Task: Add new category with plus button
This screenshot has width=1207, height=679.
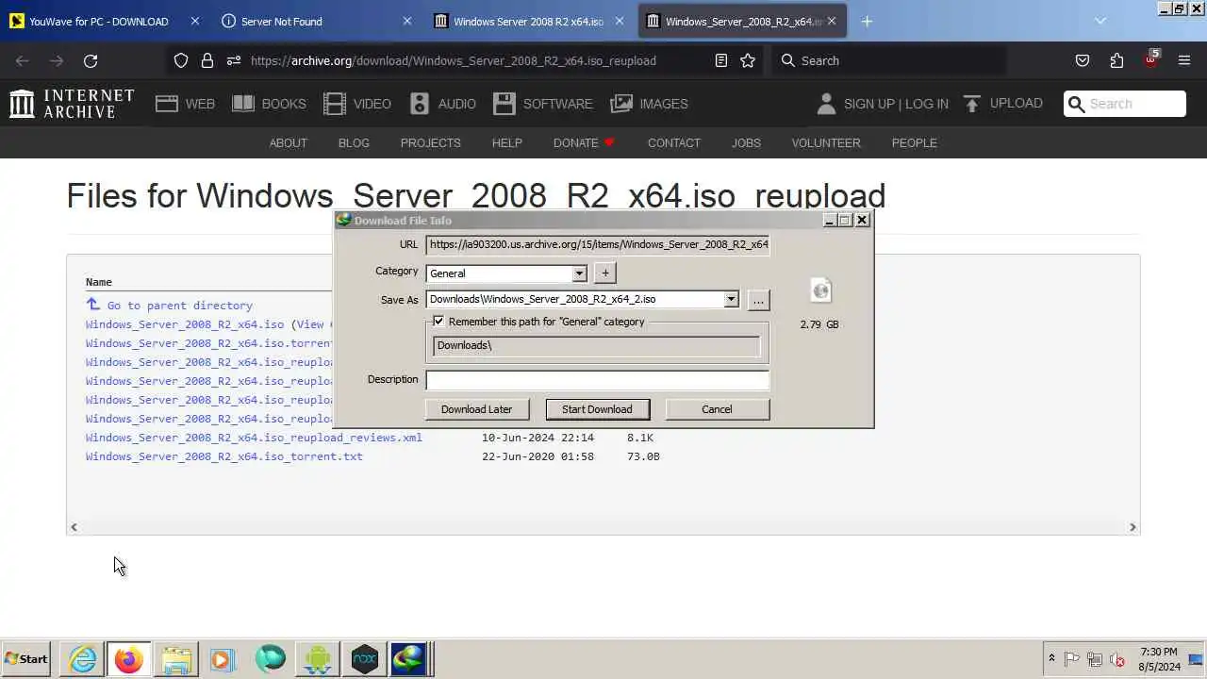Action: [x=605, y=273]
